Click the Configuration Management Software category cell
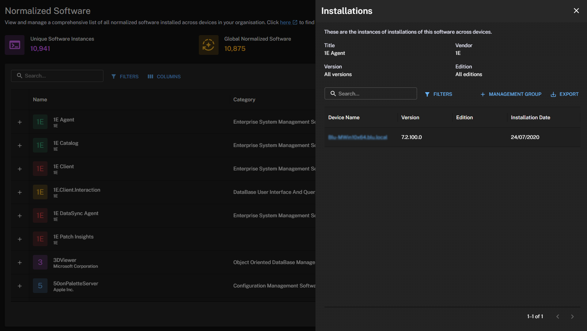This screenshot has height=331, width=587. pos(274,286)
